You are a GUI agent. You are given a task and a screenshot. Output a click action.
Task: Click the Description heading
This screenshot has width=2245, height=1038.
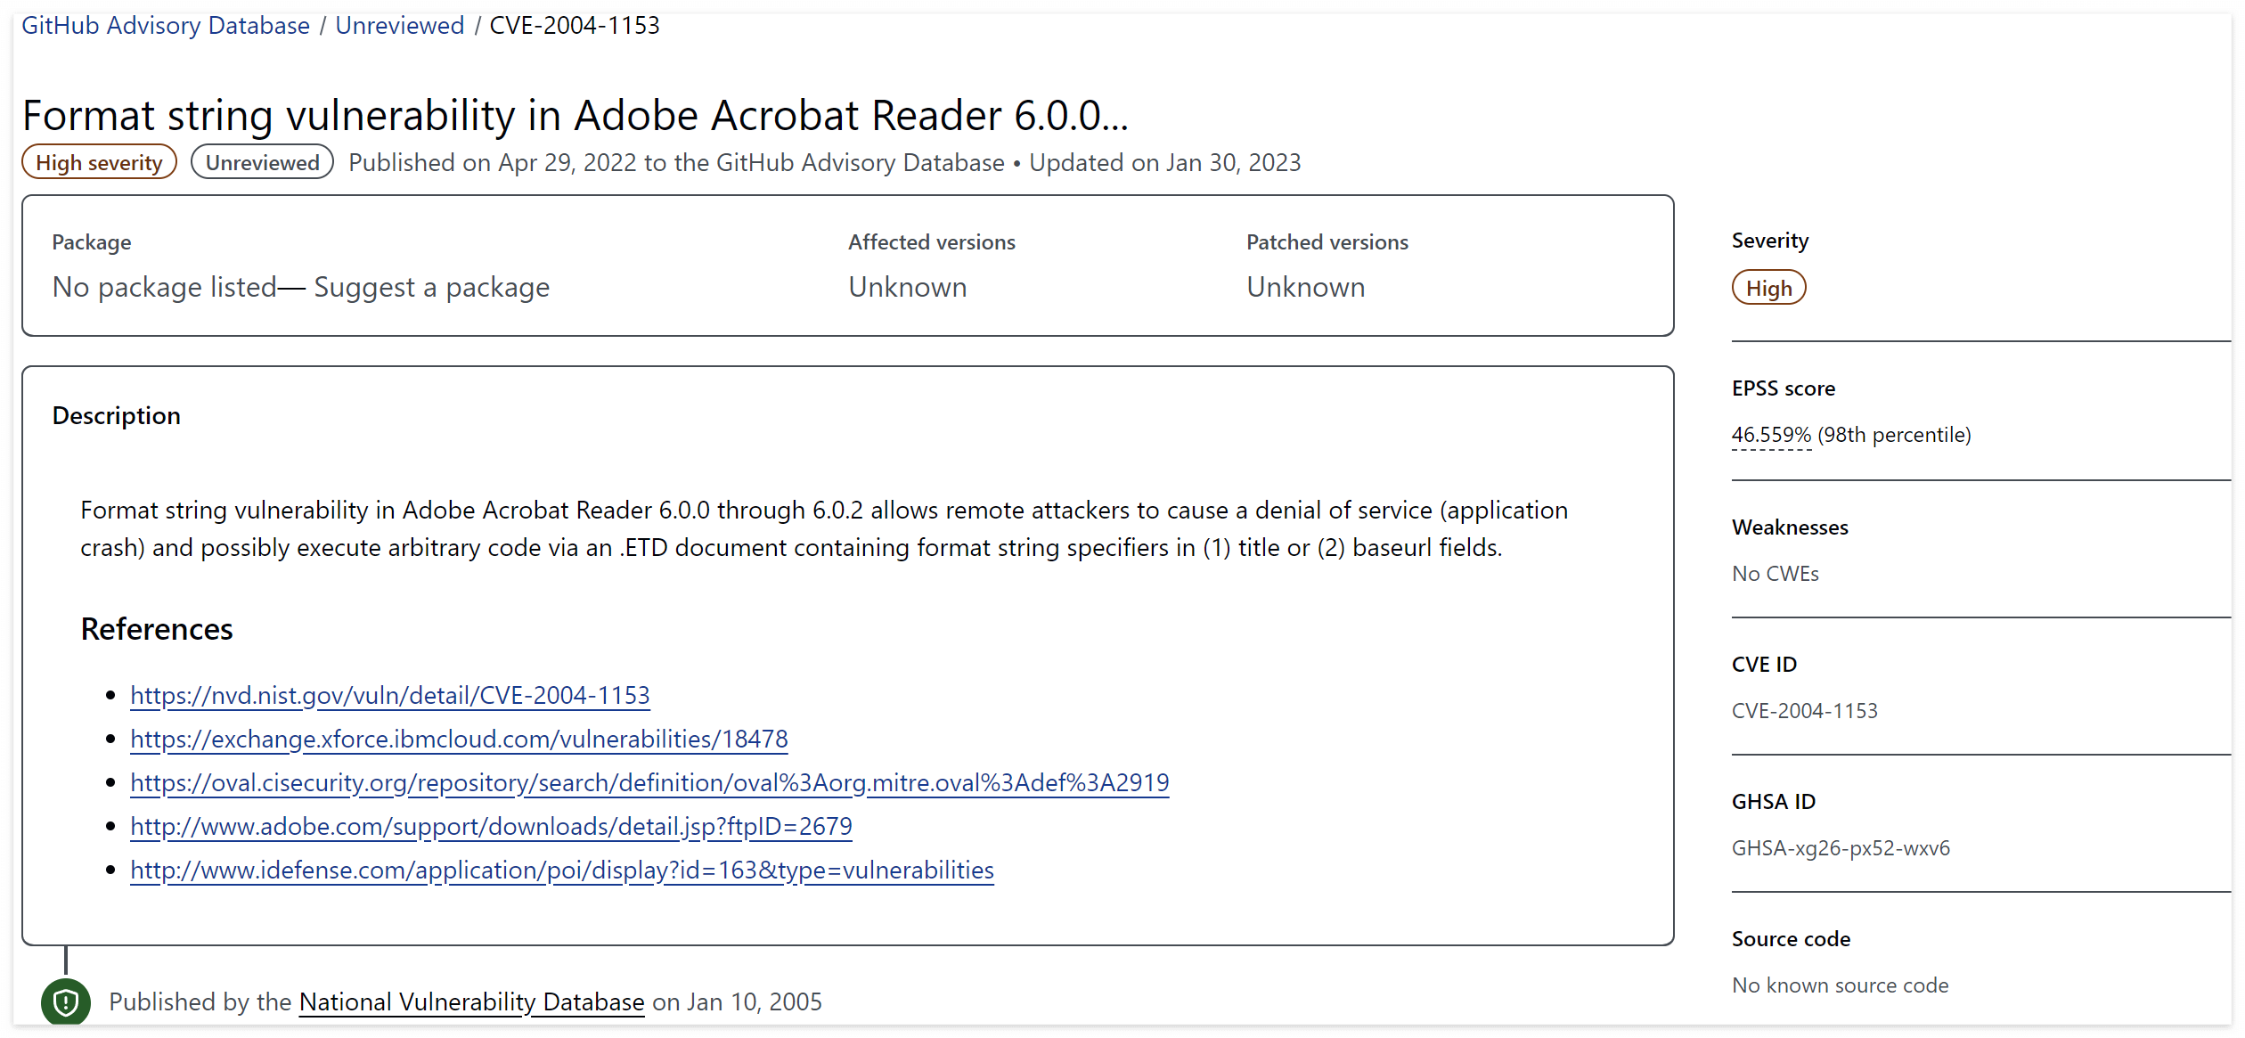pos(116,415)
